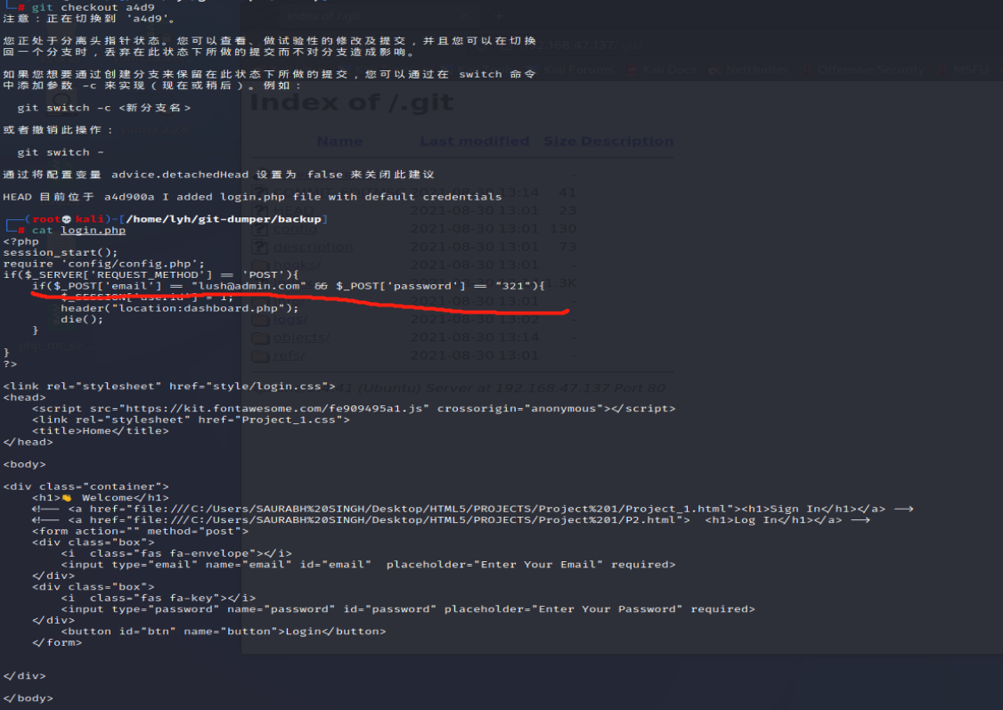Screen dimensions: 1003x710
Task: Click the '</form>' closing tag line
Action: [x=57, y=642]
